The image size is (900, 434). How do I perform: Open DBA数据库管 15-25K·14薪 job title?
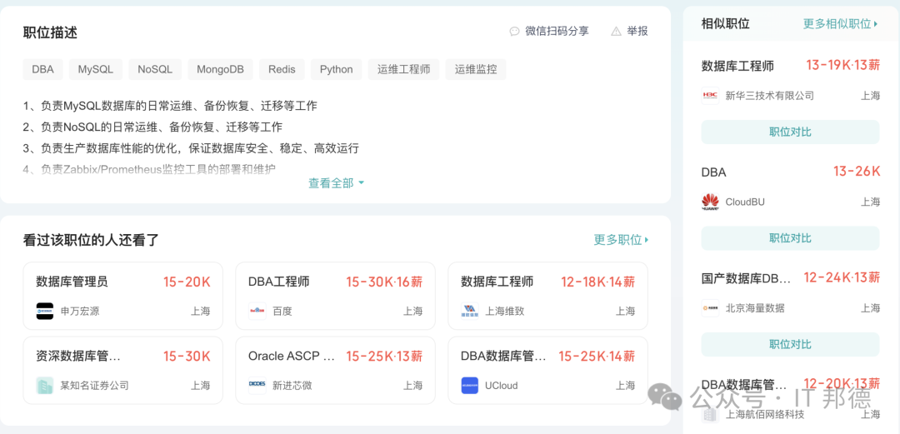[504, 356]
